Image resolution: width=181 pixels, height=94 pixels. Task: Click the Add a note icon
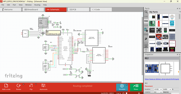(x=6, y=86)
